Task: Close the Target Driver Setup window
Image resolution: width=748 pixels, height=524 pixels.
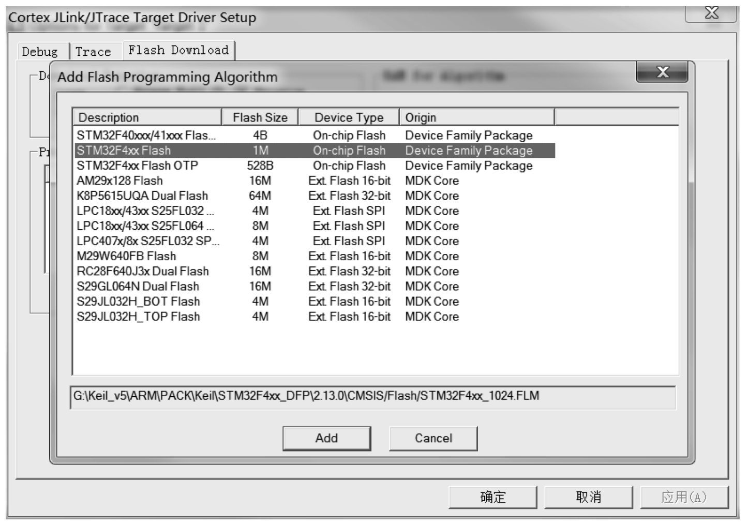Action: click(x=711, y=13)
